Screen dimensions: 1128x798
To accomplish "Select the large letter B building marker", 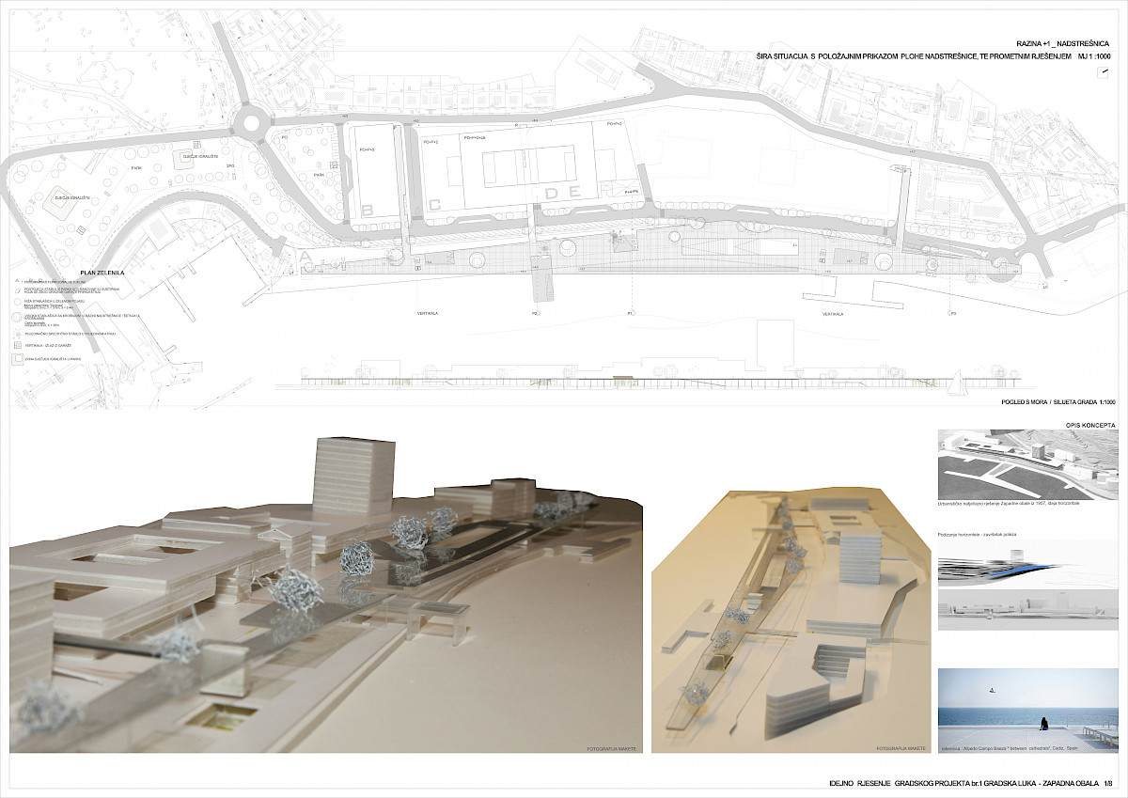I will point(368,208).
